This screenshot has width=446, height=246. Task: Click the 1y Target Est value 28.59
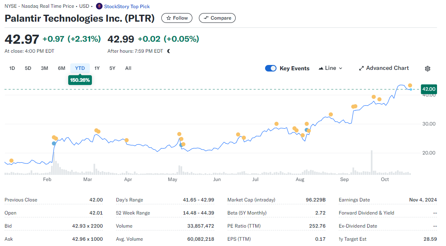(x=430, y=239)
